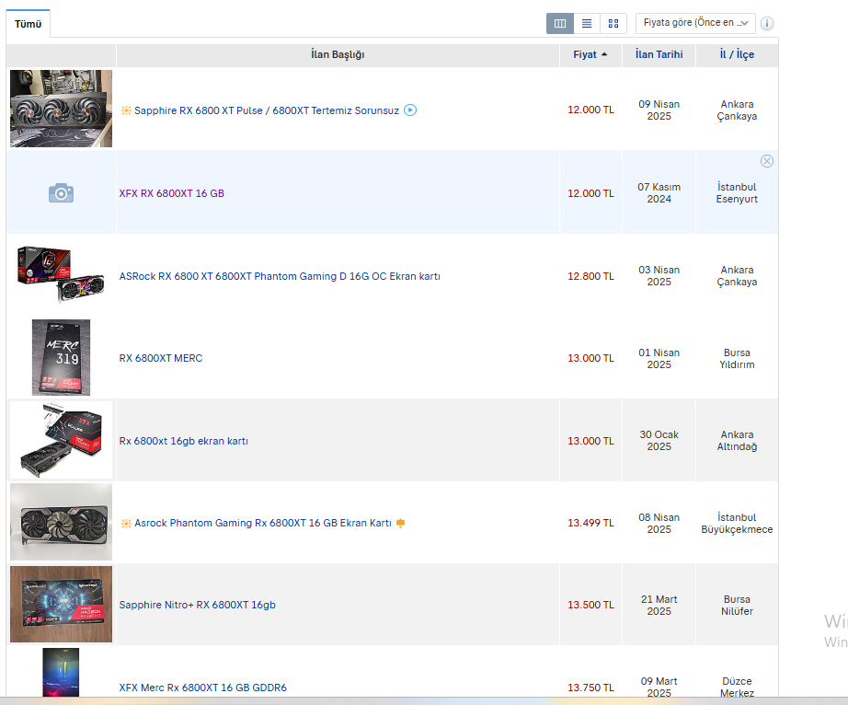Screen dimensions: 848x705
Task: Click XFX Merc GDDR6 thumbnail
Action: coord(61,673)
